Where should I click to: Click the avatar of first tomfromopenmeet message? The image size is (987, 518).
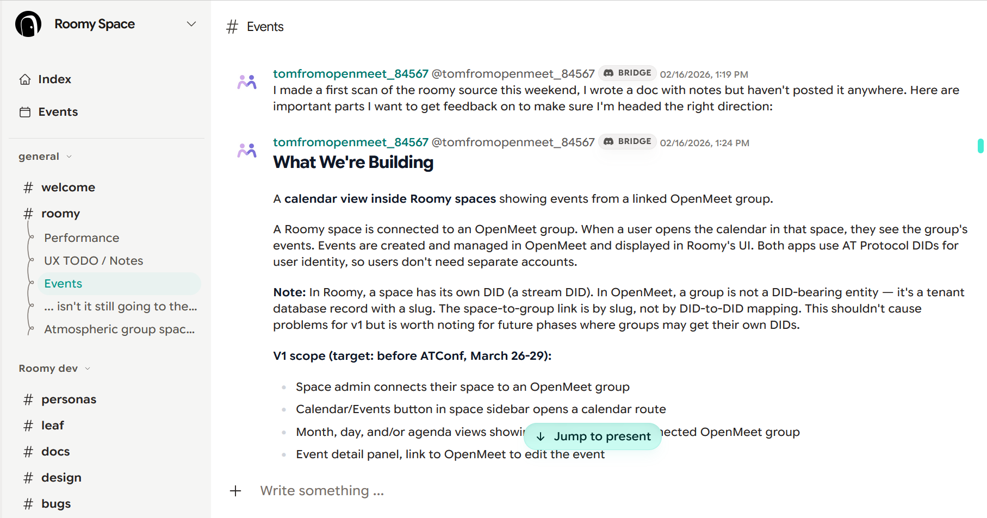[247, 82]
